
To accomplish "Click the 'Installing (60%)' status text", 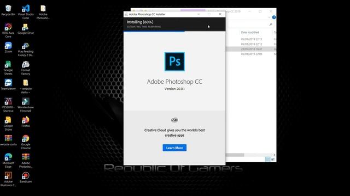I will click(x=140, y=22).
